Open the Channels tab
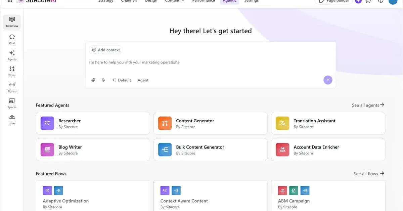Image resolution: width=403 pixels, height=211 pixels. pos(129,1)
